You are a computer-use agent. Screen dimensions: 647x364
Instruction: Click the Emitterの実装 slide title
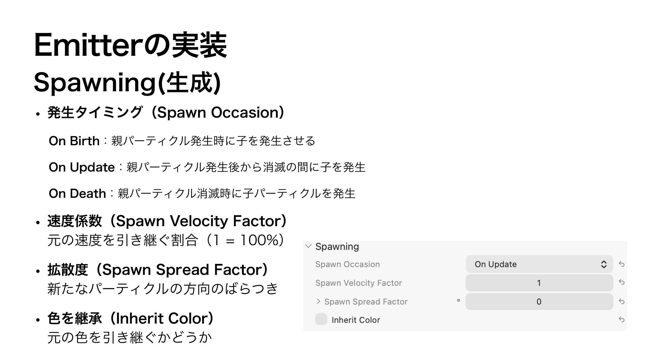pos(130,45)
